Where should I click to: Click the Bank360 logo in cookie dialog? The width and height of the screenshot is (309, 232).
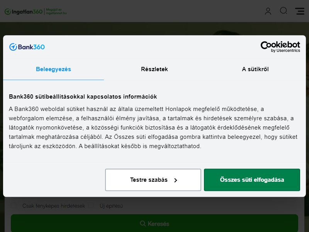(x=27, y=47)
